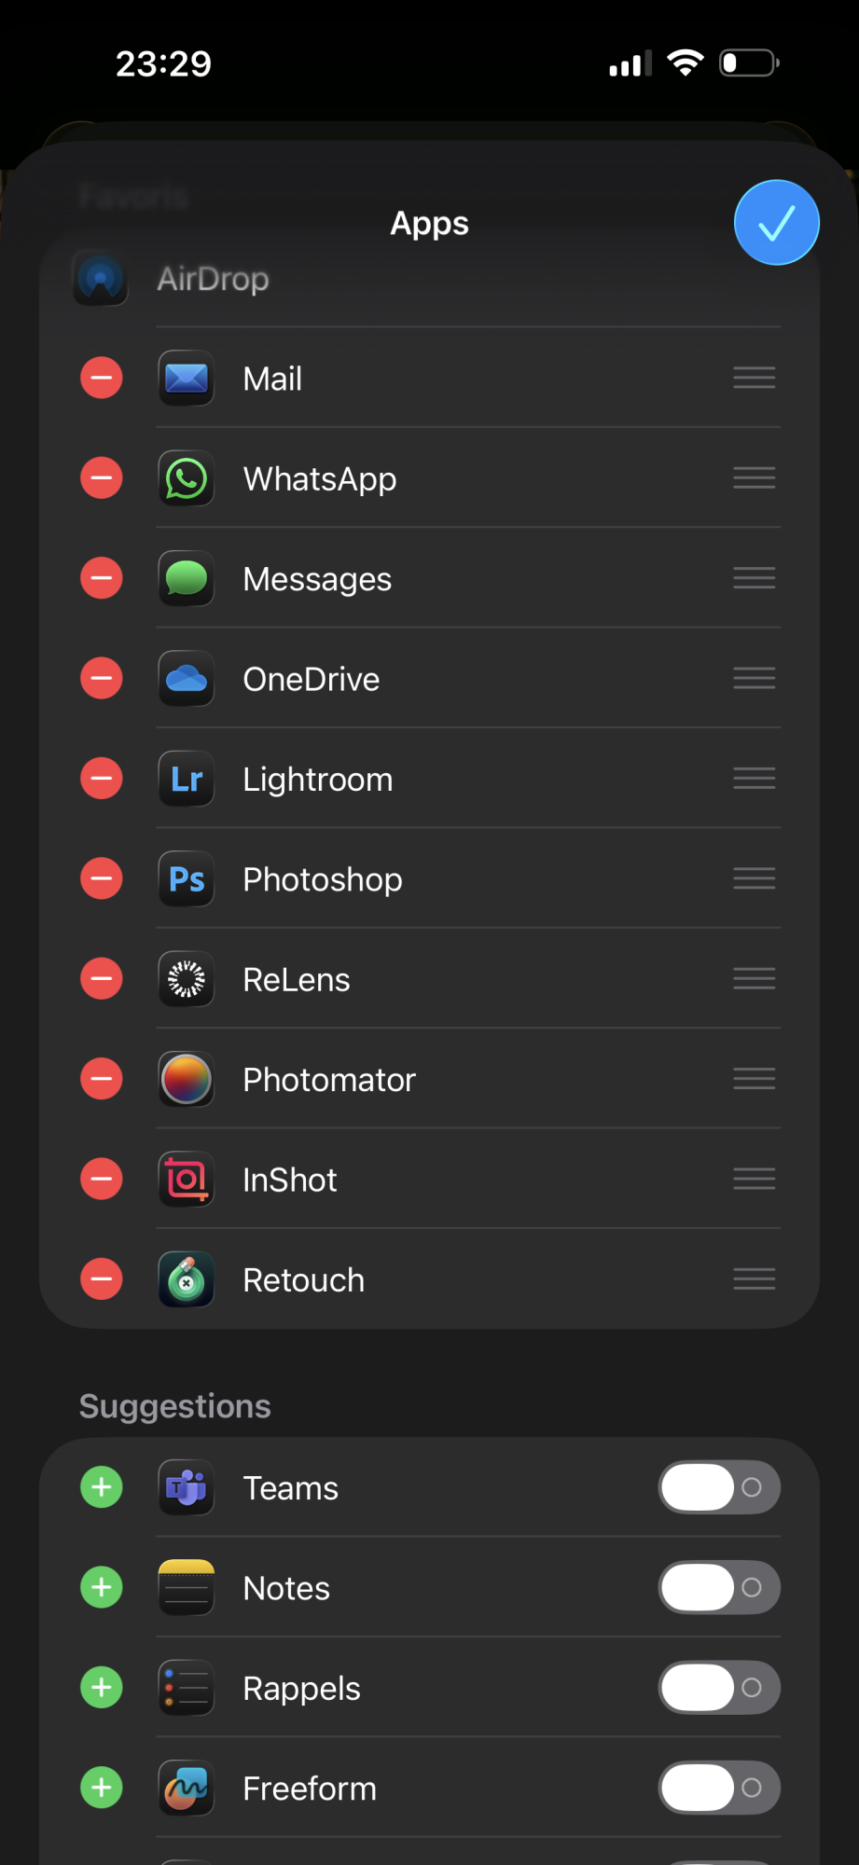
Task: Tap the red minus next to Photomator
Action: coord(102,1079)
